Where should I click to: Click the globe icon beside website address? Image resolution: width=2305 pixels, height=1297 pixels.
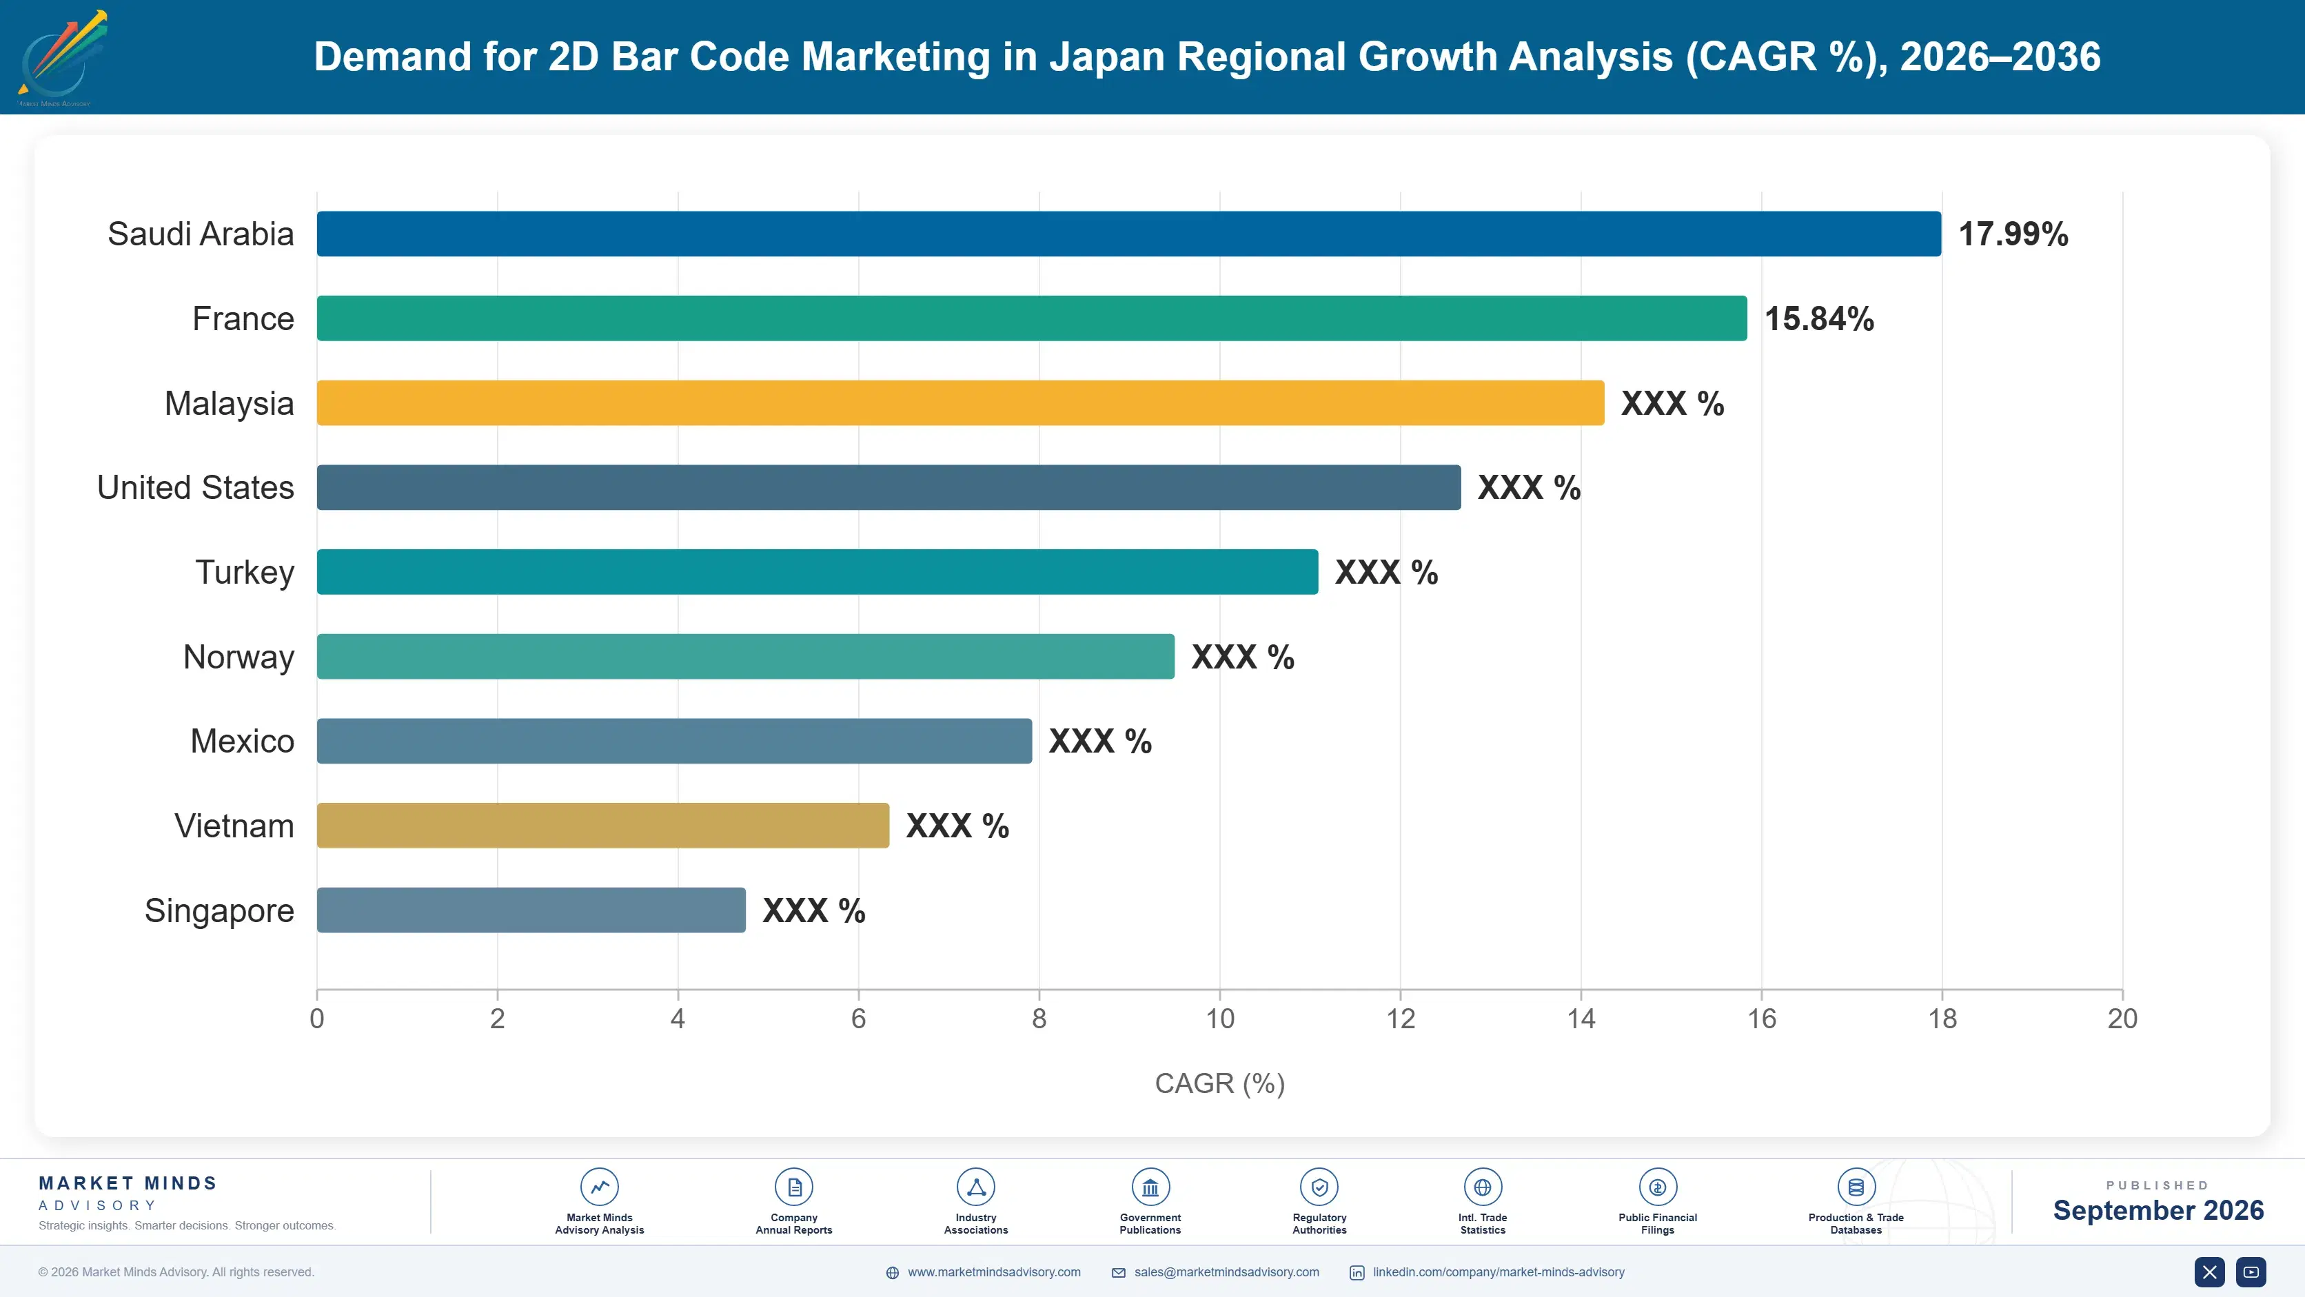[892, 1273]
